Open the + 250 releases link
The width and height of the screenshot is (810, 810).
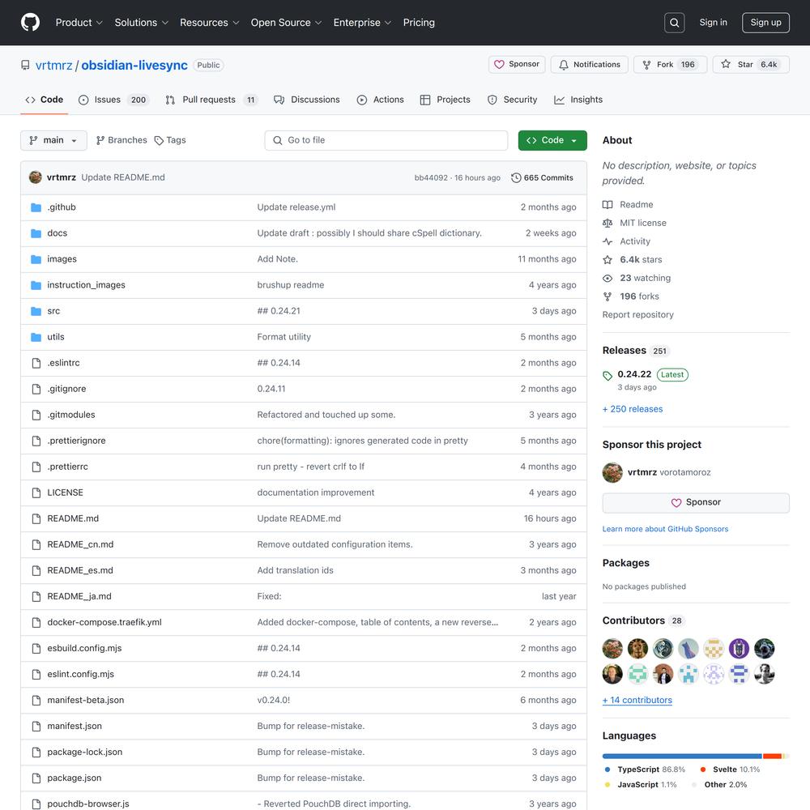633,409
